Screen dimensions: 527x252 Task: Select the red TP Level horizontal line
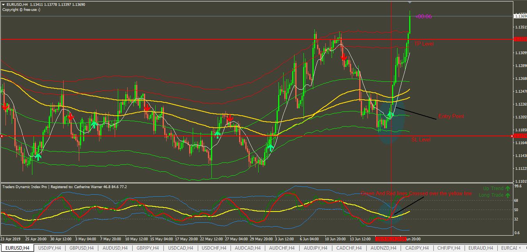[256, 39]
